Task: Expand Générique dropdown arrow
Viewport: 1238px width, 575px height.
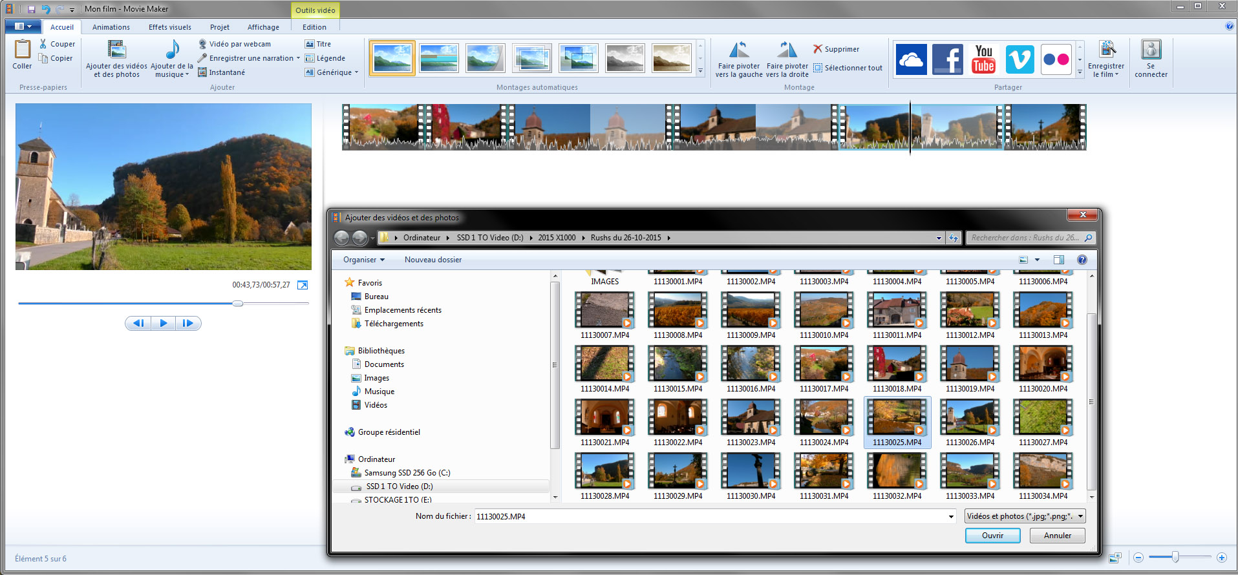Action: click(x=356, y=72)
